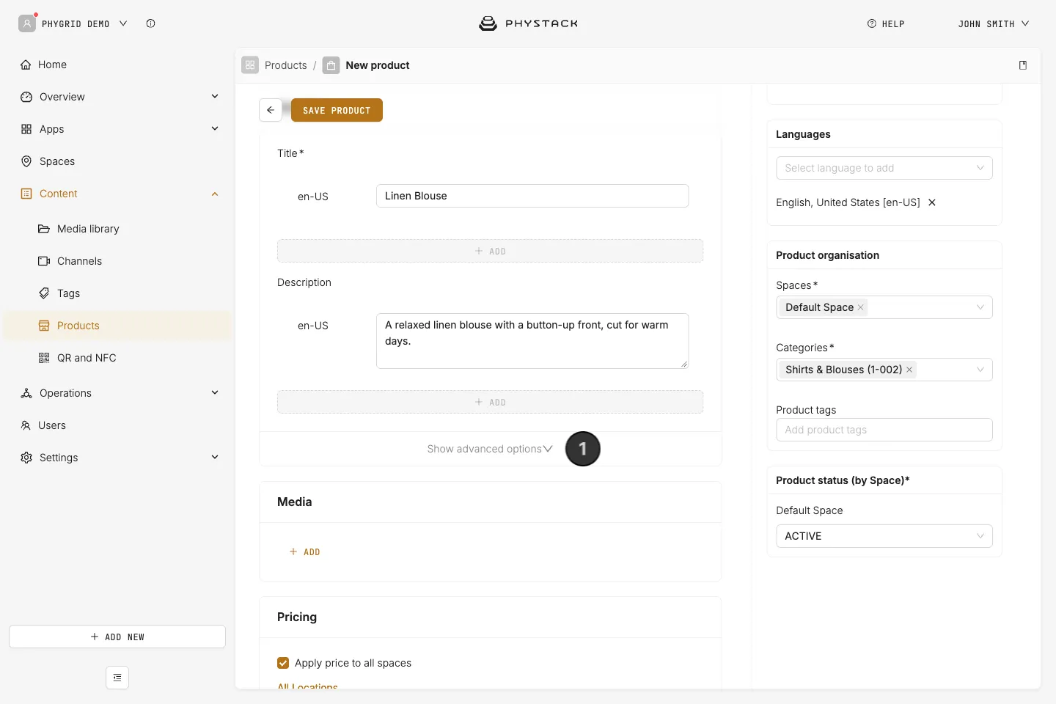Open the Spaces dropdown
Image resolution: width=1056 pixels, height=704 pixels.
(x=884, y=307)
